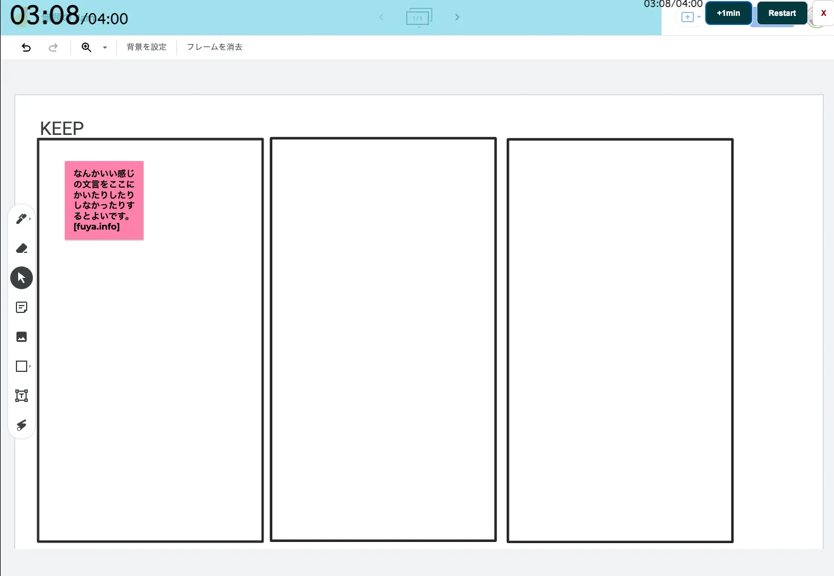Screen dimensions: 834x576
Task: Open the present/share dropdown arrow
Action: 698,17
